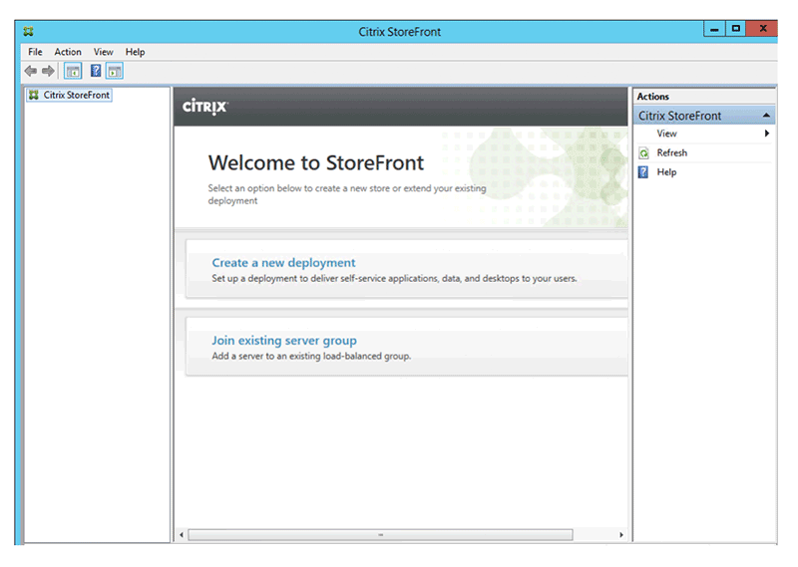The width and height of the screenshot is (798, 567).
Task: Select Citrix StoreFront tree node
Action: [70, 95]
